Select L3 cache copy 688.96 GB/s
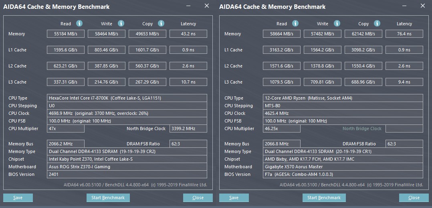 pos(363,82)
